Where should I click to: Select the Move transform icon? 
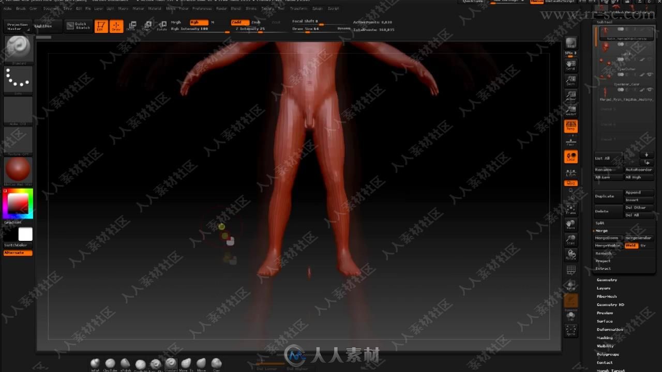(x=131, y=26)
